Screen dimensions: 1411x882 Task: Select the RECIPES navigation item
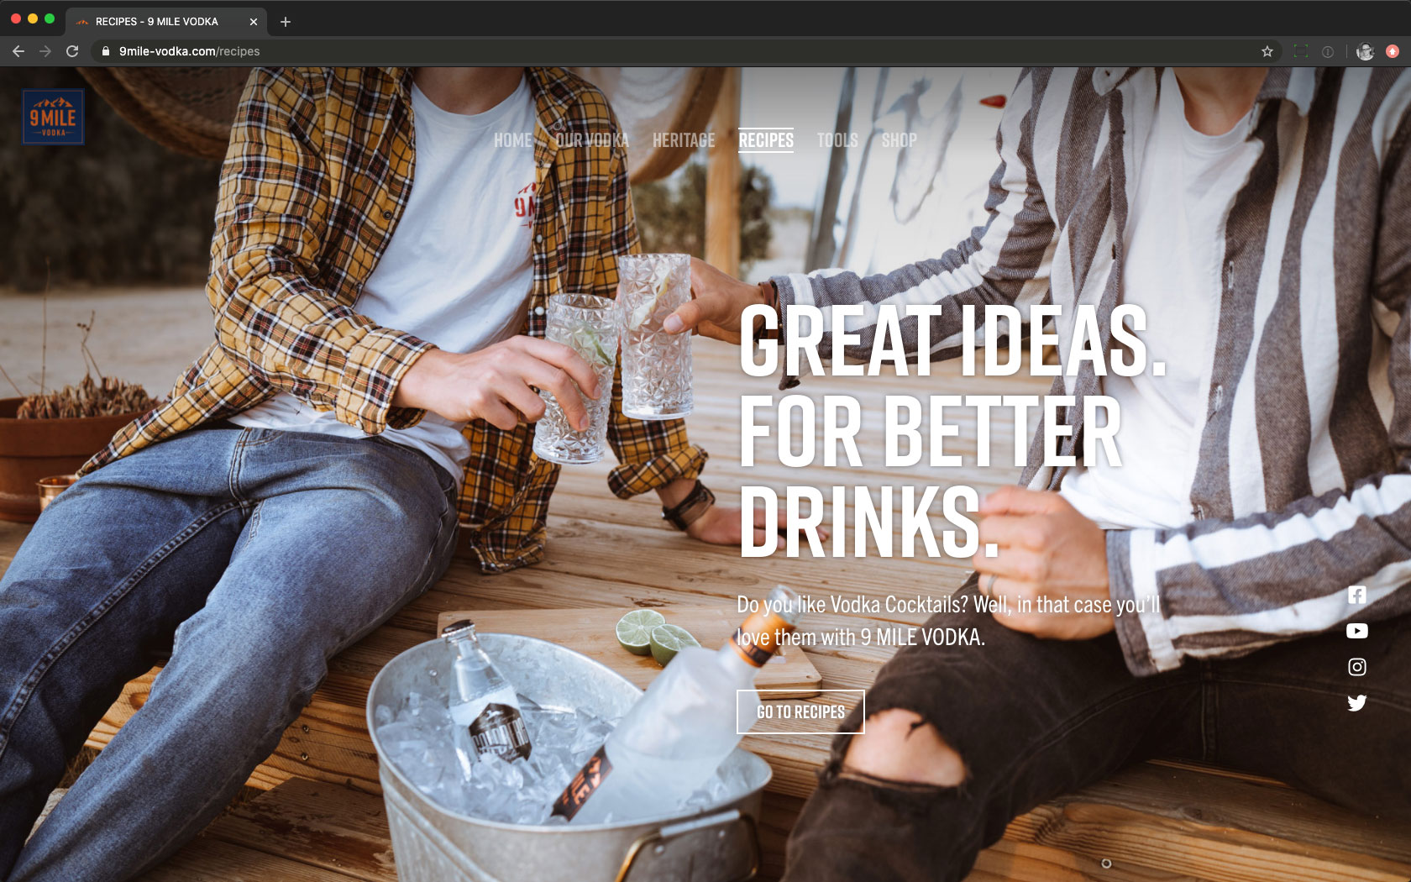pos(766,140)
